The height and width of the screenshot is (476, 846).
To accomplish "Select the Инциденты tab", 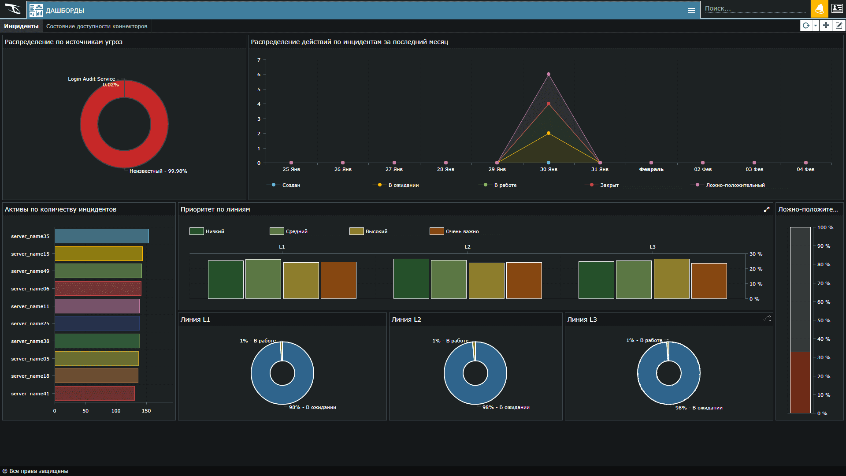I will pyautogui.click(x=21, y=26).
